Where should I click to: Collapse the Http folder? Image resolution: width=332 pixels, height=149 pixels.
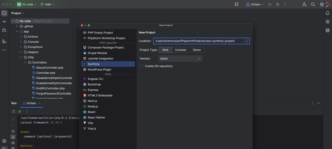point(21,57)
